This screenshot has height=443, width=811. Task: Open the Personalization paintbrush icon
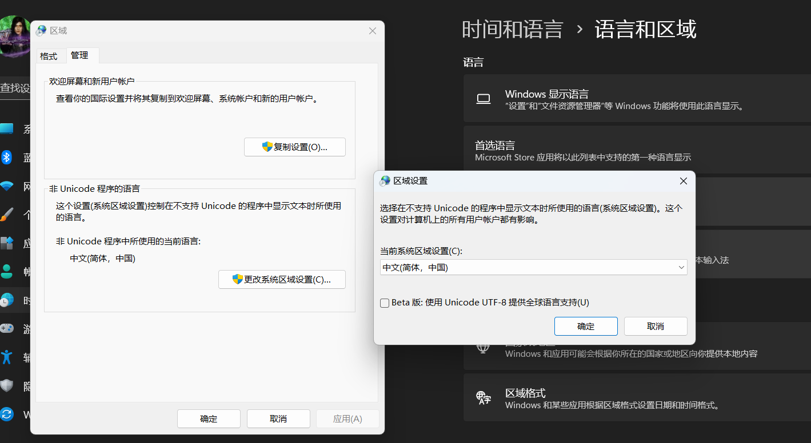point(6,215)
